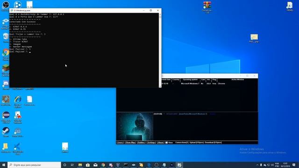This screenshot has height=168, width=299.
Task: Open the Builder menu in njRAT
Action: click(x=141, y=142)
